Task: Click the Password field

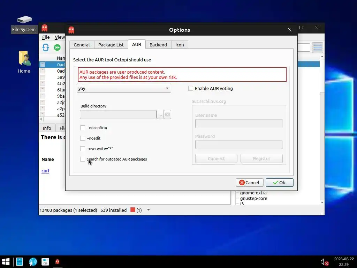Action: (238, 144)
